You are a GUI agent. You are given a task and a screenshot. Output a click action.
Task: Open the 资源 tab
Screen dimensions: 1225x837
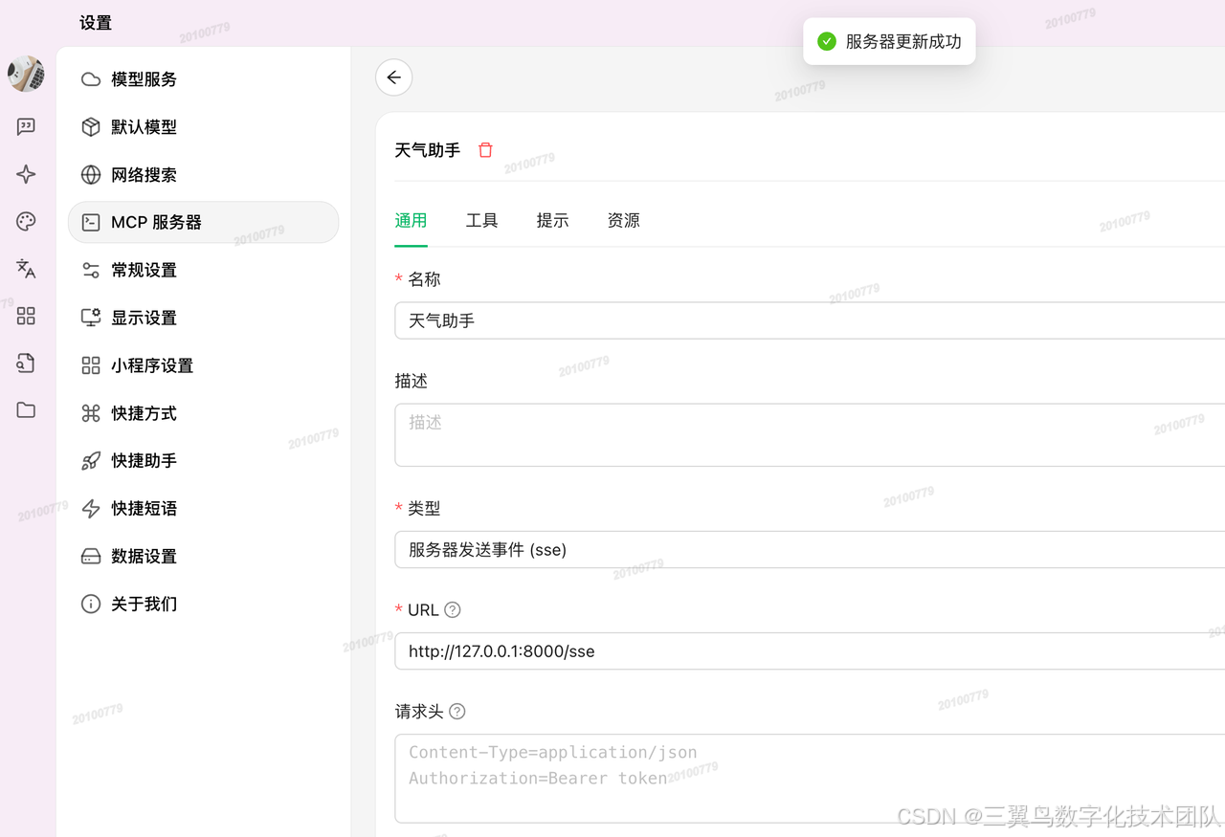tap(623, 220)
